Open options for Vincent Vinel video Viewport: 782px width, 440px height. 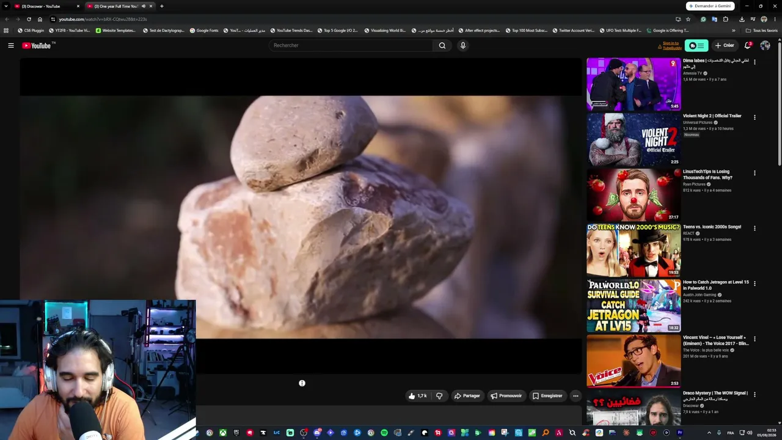tap(755, 339)
